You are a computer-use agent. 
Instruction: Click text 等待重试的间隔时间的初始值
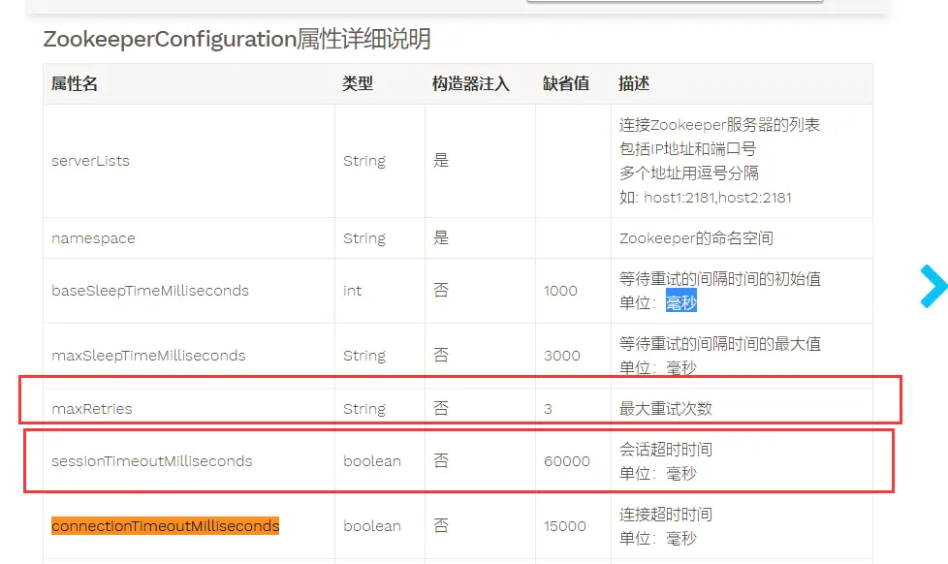coord(719,279)
